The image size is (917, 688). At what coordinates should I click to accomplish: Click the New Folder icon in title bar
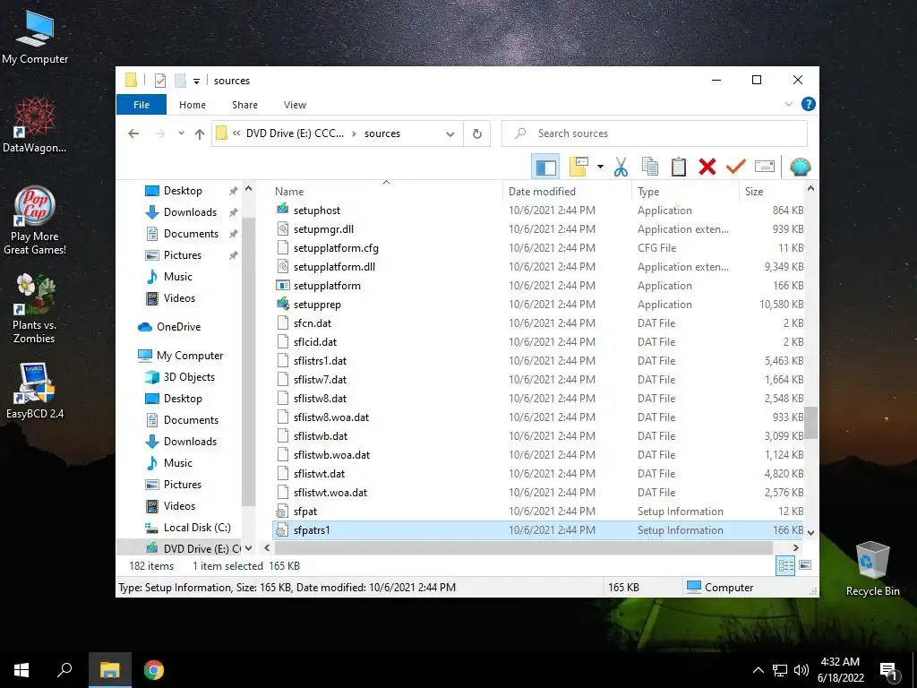tap(180, 81)
